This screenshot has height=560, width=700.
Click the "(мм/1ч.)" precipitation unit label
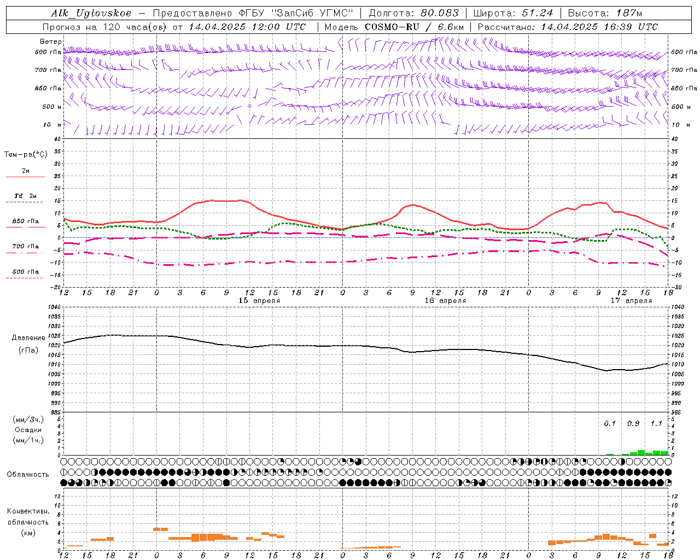[x=28, y=440]
